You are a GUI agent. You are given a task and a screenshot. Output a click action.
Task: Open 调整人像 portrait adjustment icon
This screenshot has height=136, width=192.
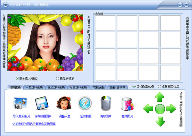coord(63,104)
